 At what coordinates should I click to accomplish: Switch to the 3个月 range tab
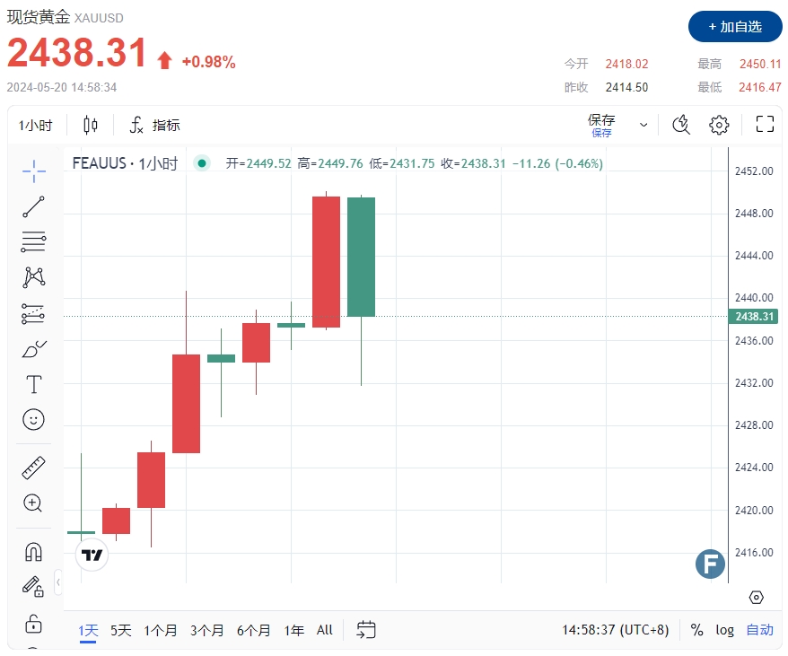pos(207,630)
